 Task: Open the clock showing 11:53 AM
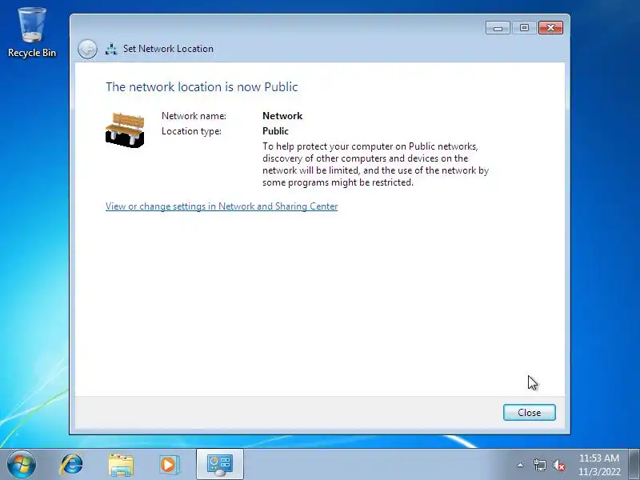coord(598,465)
